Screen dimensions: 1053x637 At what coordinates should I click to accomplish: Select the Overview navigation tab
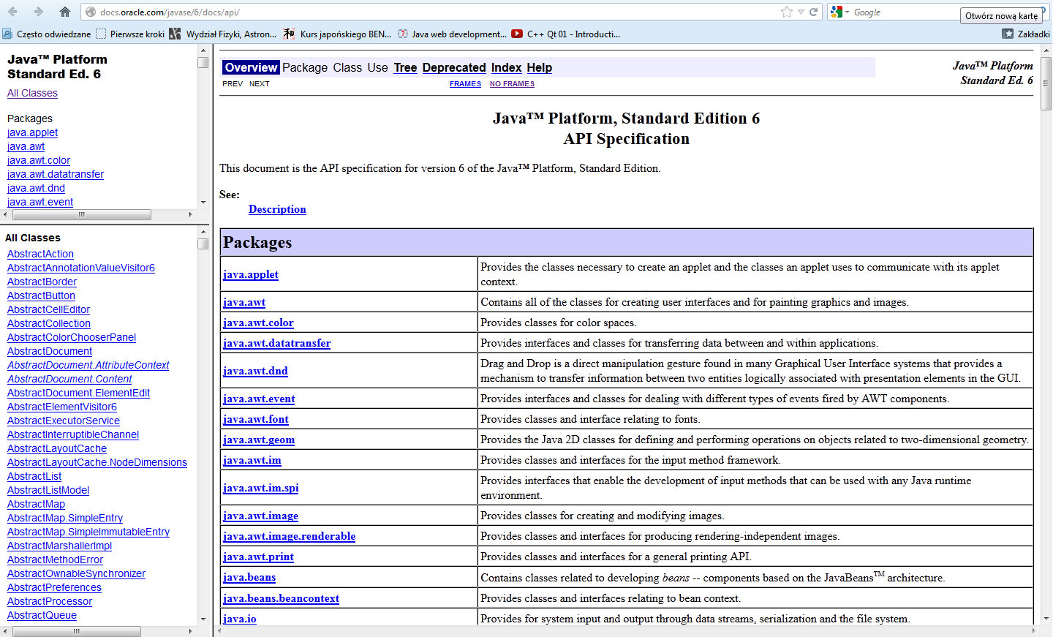pyautogui.click(x=251, y=67)
